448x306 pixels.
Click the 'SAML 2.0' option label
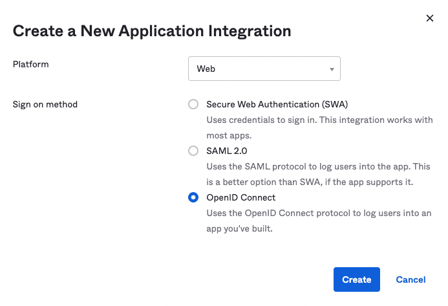[x=227, y=151]
